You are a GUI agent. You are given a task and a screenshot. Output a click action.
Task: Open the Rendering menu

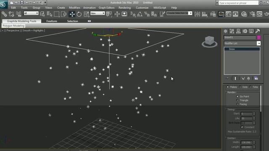pyautogui.click(x=124, y=8)
